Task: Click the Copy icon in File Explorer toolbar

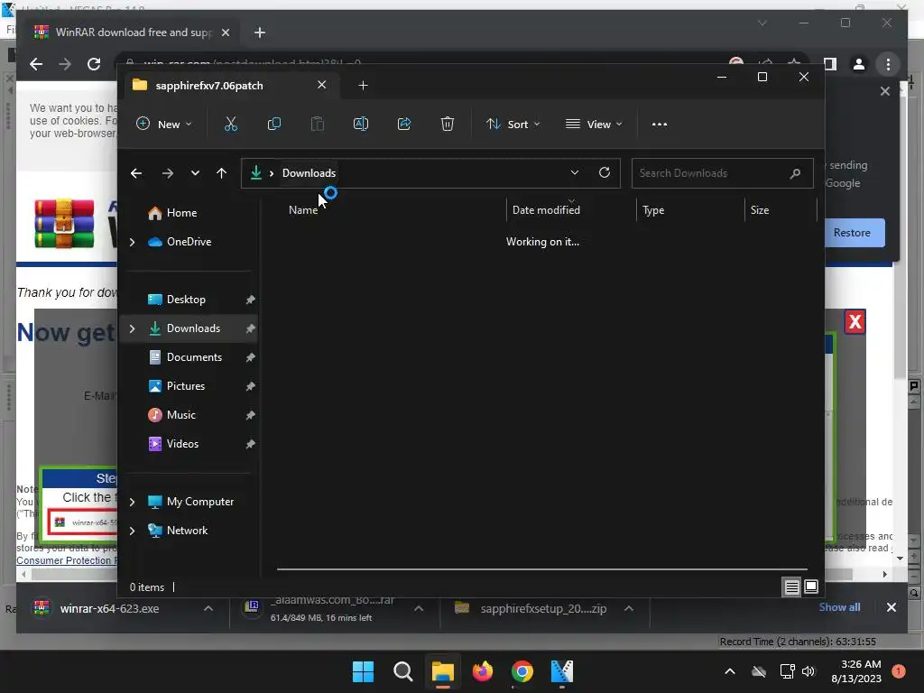Action: tap(274, 125)
